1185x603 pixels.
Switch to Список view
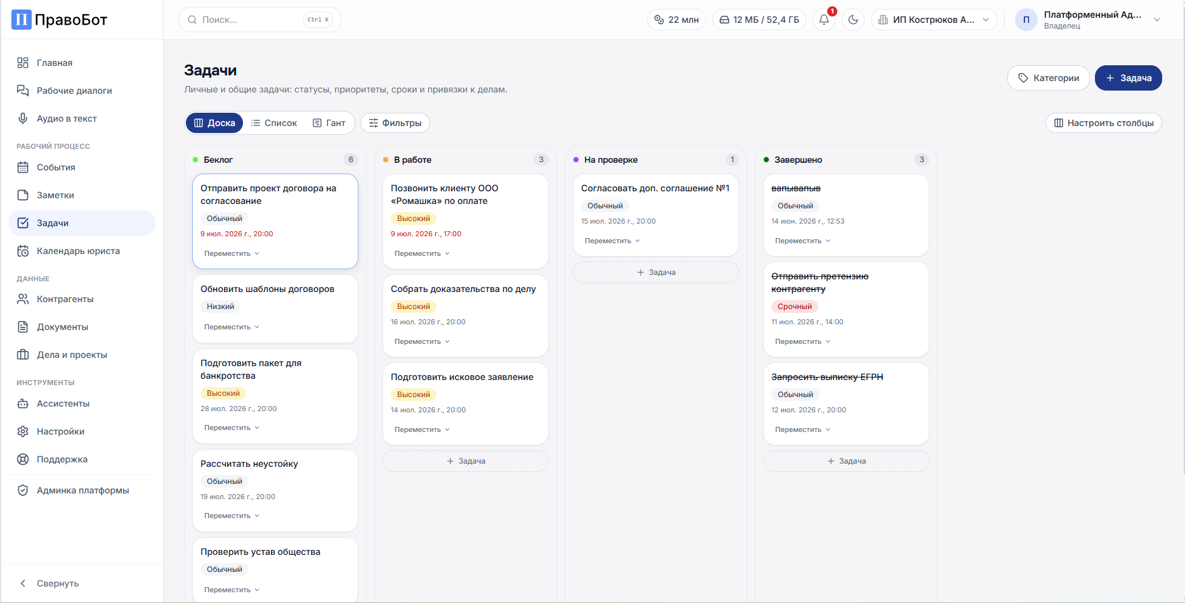(x=274, y=123)
